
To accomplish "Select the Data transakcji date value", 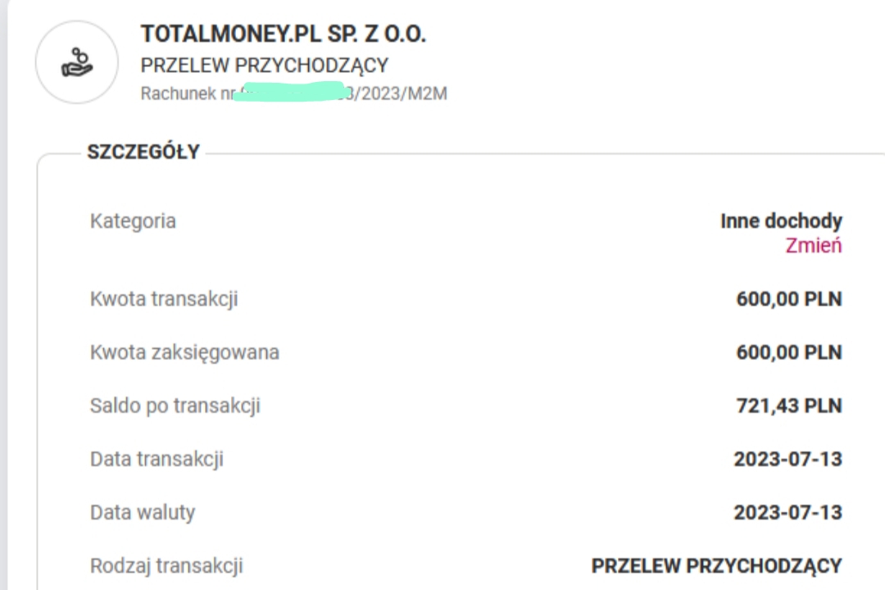I will pyautogui.click(x=787, y=459).
